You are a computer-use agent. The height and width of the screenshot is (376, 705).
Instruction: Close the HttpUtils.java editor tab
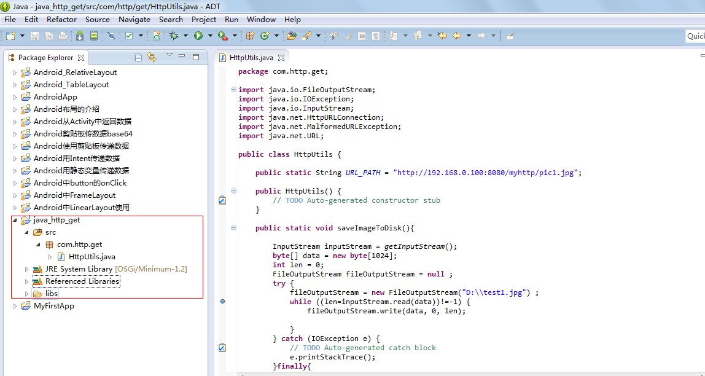[x=281, y=58]
